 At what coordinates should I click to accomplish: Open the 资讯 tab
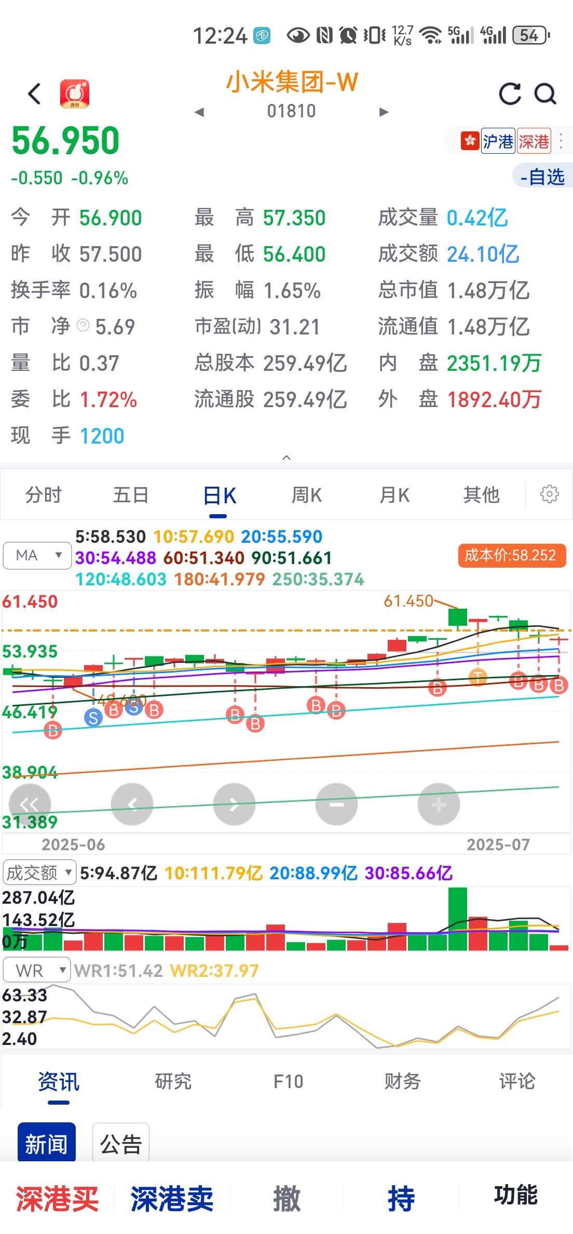click(x=59, y=1081)
